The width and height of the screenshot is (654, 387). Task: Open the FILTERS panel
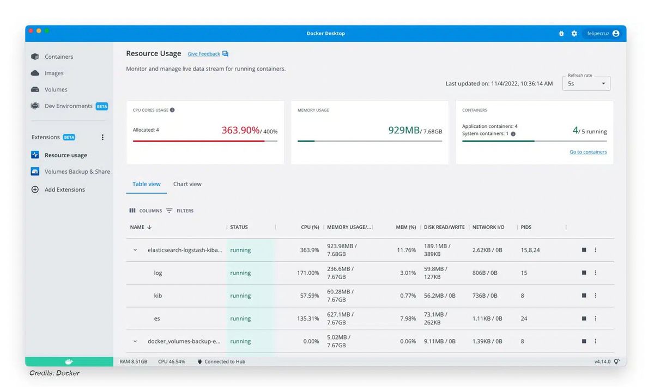(x=180, y=211)
